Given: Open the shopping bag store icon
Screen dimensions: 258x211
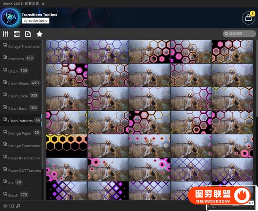Looking at the screenshot, I should pyautogui.click(x=247, y=18).
